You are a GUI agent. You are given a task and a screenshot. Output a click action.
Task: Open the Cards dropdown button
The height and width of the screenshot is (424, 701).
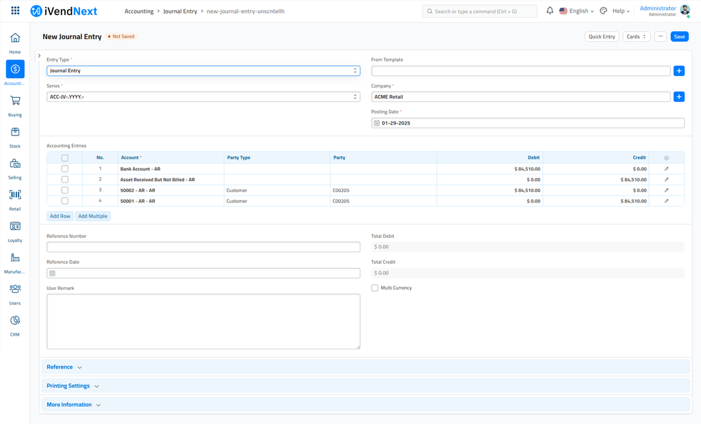[636, 37]
